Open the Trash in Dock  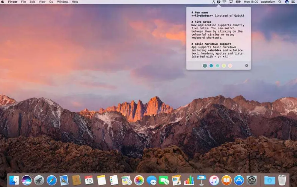point(282,180)
